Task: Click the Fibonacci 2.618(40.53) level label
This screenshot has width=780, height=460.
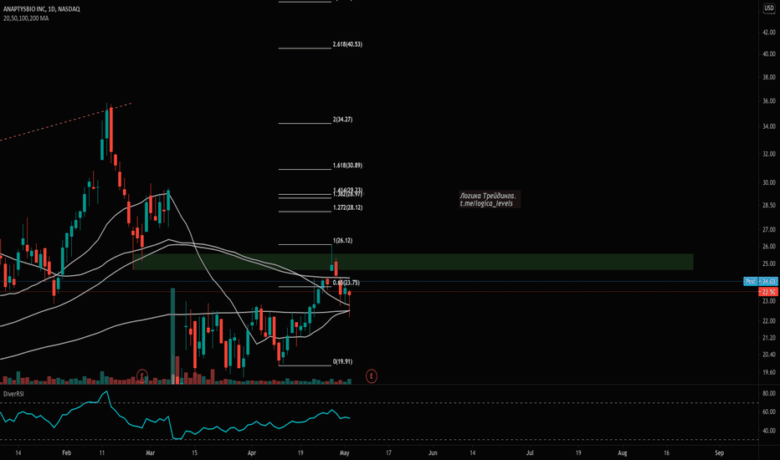Action: pos(347,44)
